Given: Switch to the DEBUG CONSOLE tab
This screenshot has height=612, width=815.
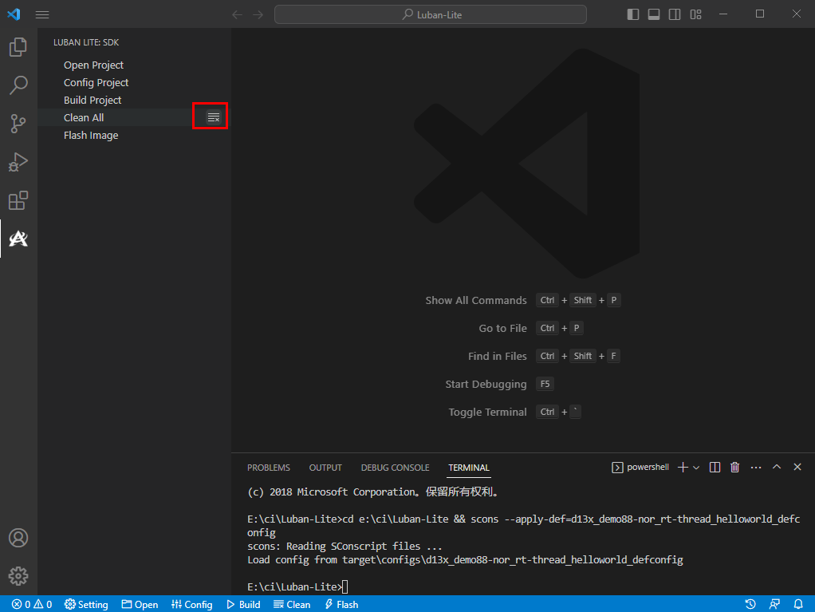Looking at the screenshot, I should pos(395,468).
